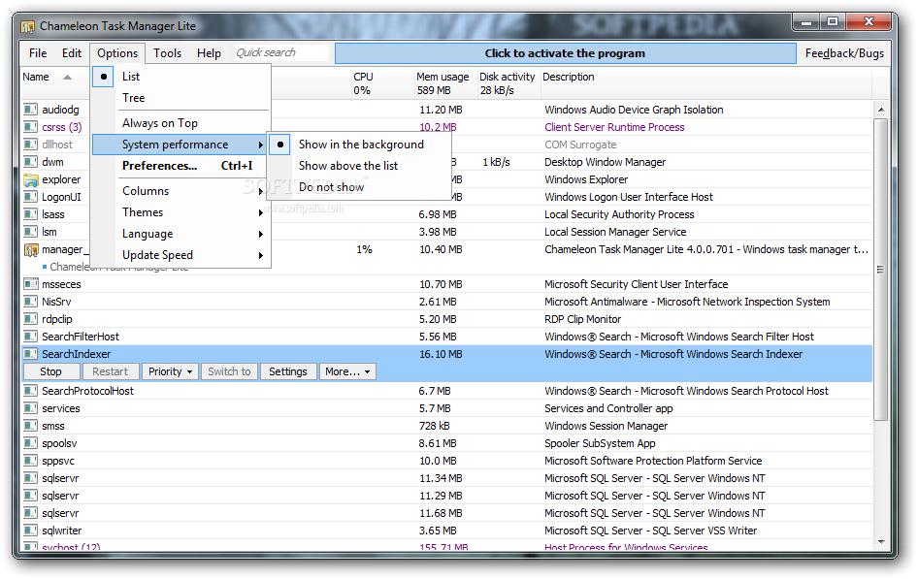Click the 'Click to activate the program' banner
Viewport: 918px width, 579px height.
566,53
